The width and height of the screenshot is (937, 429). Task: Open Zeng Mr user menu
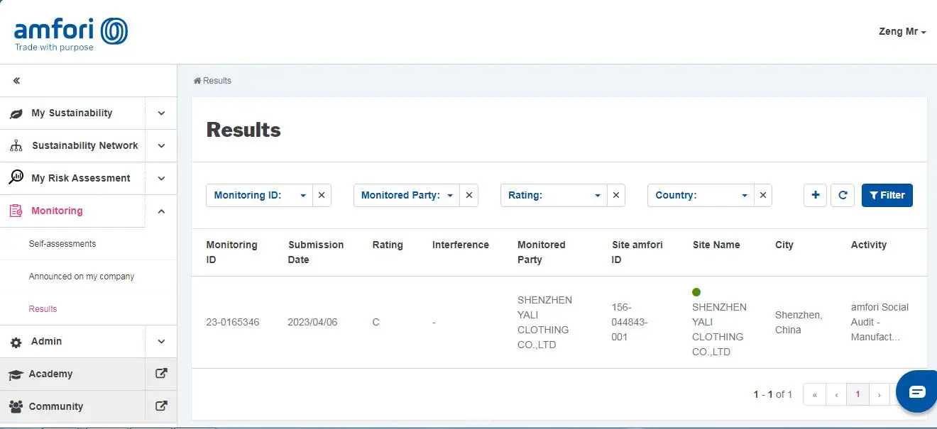pos(902,32)
